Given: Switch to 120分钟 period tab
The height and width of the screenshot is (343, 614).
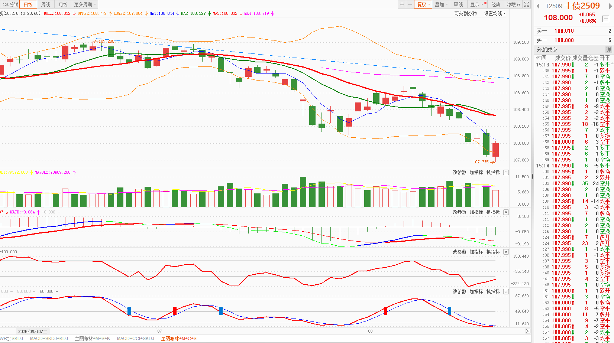Looking at the screenshot, I should tap(10, 4).
